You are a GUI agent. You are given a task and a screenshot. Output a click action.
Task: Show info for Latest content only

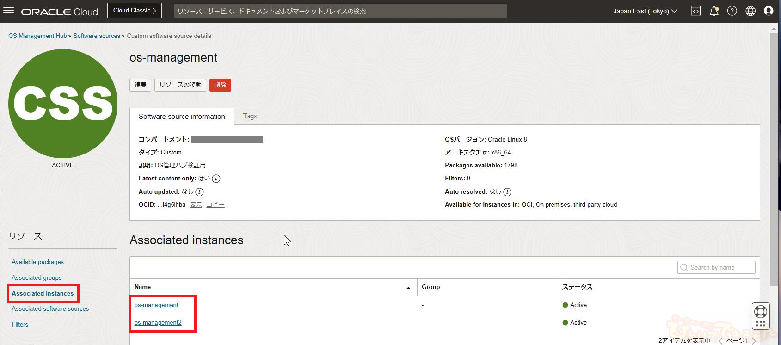[x=216, y=179]
